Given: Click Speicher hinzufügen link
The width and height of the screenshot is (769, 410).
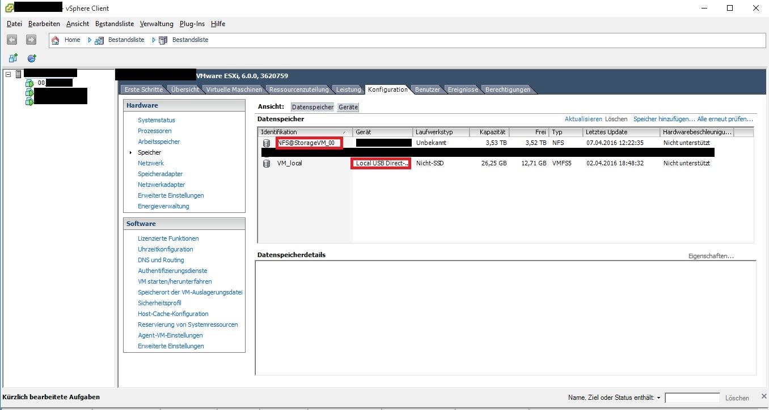Looking at the screenshot, I should click(x=664, y=119).
